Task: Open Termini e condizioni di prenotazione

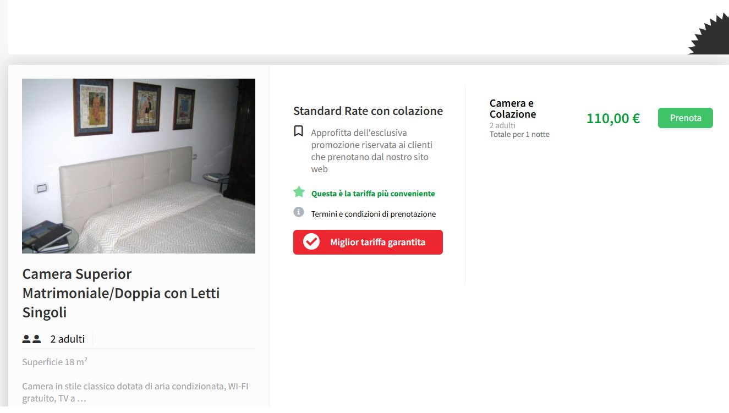Action: pos(374,214)
